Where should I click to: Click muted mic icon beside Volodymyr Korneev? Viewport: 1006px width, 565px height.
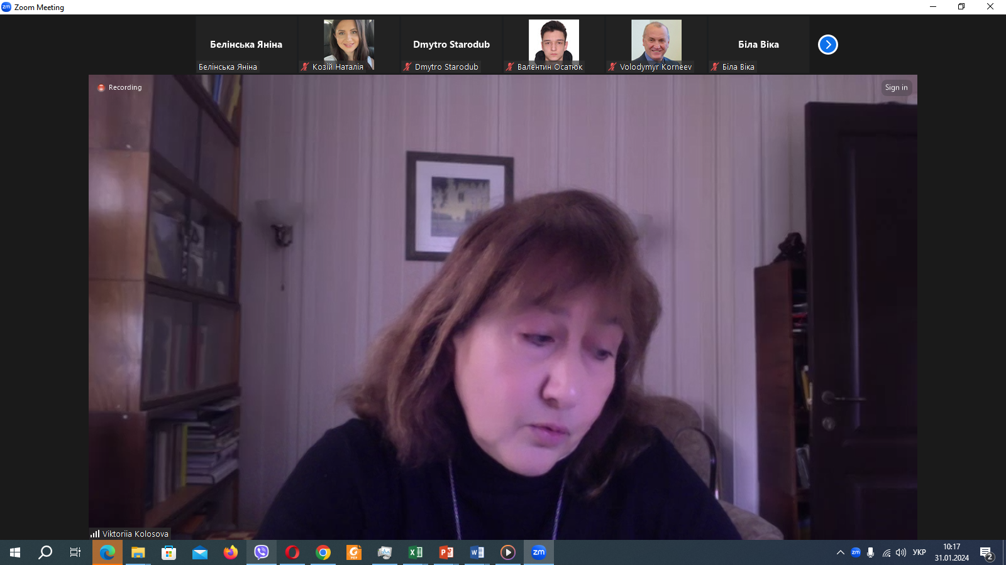click(x=612, y=67)
